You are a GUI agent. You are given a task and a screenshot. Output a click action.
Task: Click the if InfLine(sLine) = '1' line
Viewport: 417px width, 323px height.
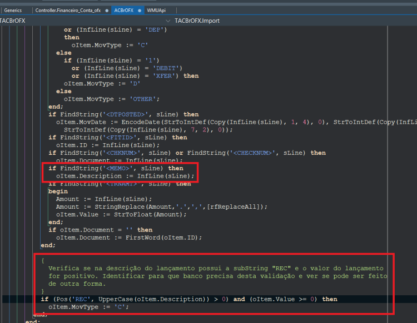[111, 60]
